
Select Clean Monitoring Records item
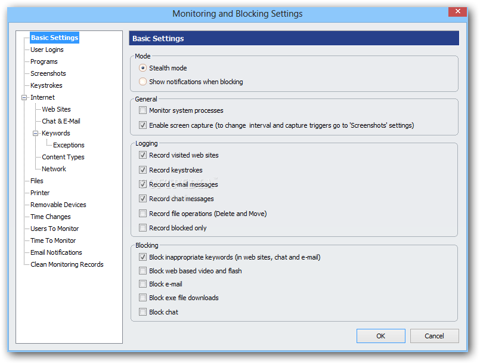pyautogui.click(x=67, y=265)
